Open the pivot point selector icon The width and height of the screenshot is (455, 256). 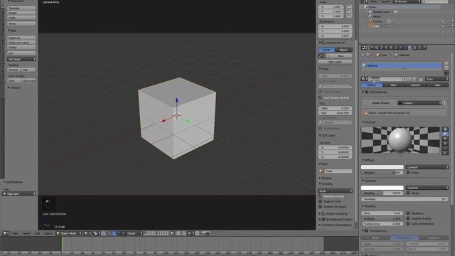coord(97,233)
